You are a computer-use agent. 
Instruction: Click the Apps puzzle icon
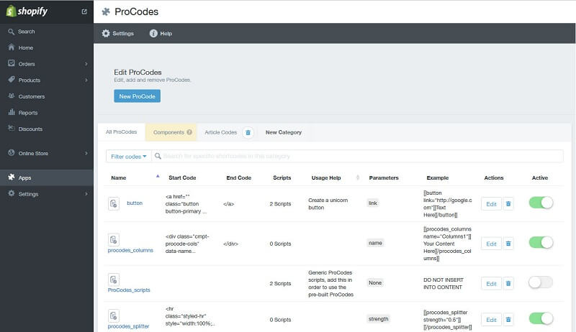coord(12,177)
